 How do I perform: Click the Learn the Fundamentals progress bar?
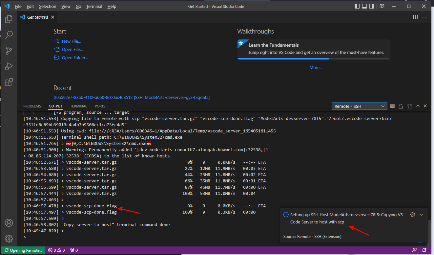314,59
